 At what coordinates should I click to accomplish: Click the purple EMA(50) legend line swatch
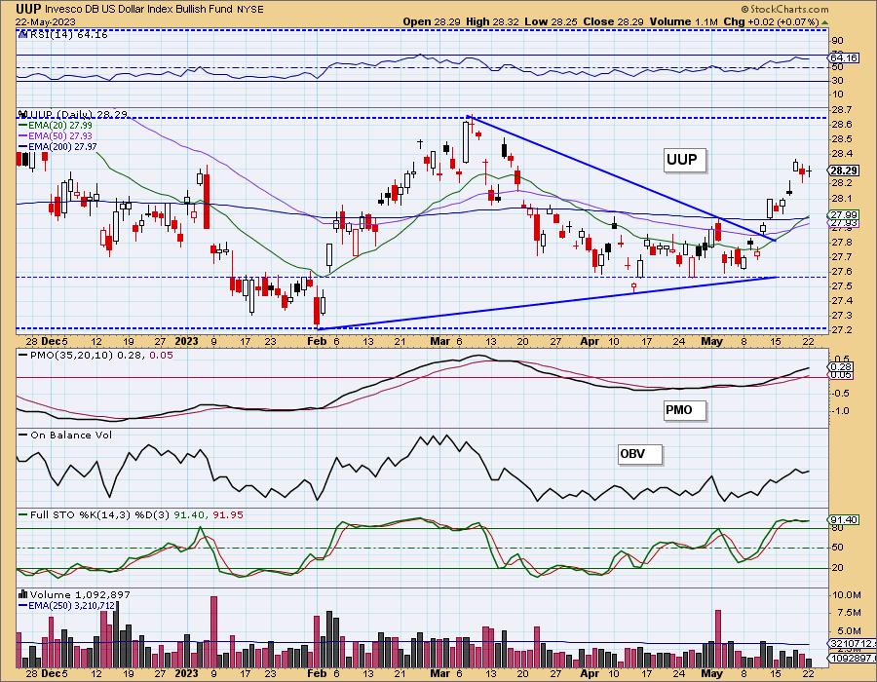23,136
